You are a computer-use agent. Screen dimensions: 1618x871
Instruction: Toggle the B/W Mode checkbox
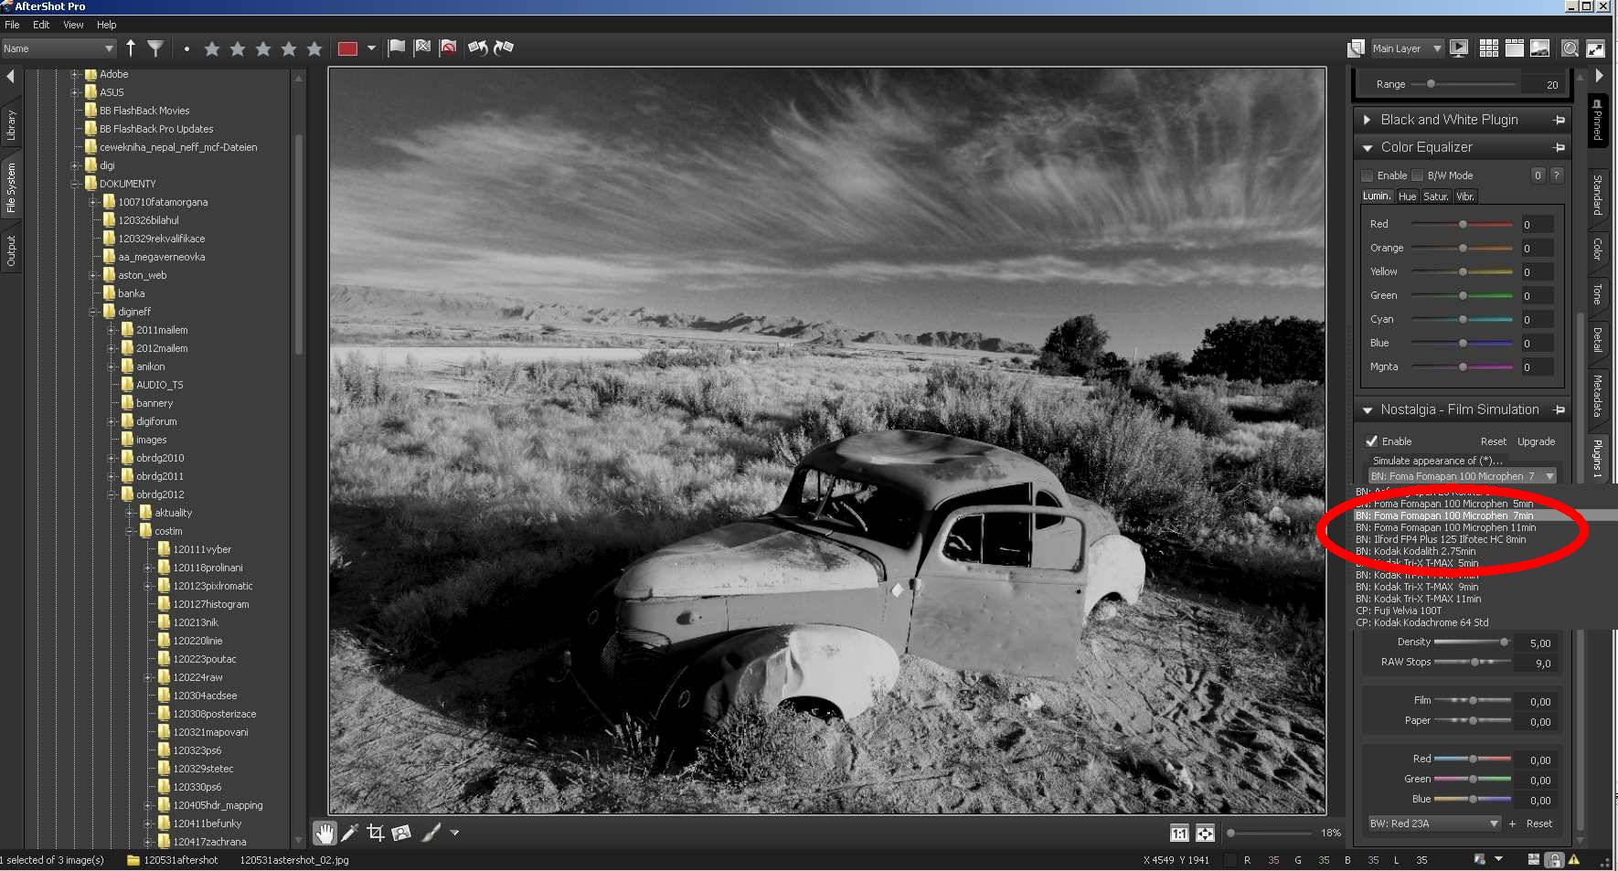[1417, 175]
